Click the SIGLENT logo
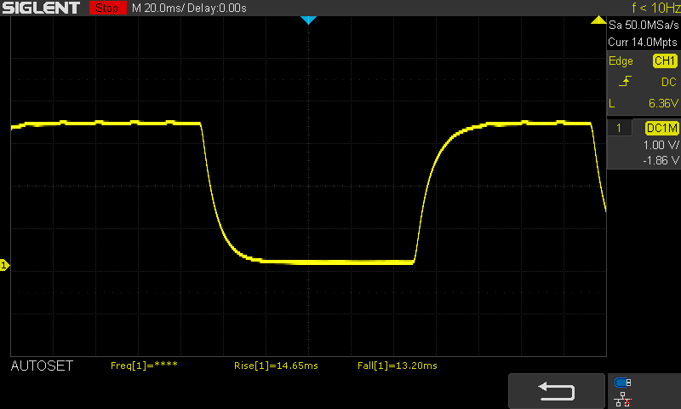The image size is (681, 409). pos(41,8)
